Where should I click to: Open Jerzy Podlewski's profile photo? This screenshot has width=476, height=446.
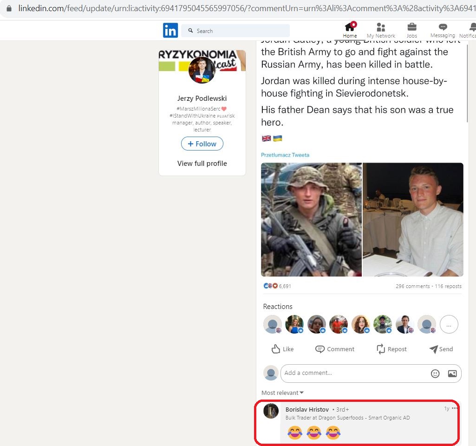(x=202, y=70)
